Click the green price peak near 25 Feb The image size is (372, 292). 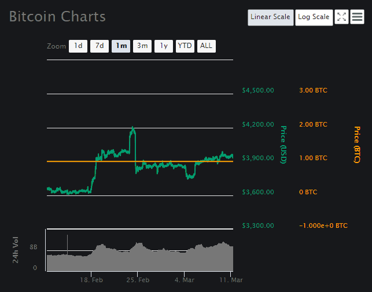(x=133, y=128)
